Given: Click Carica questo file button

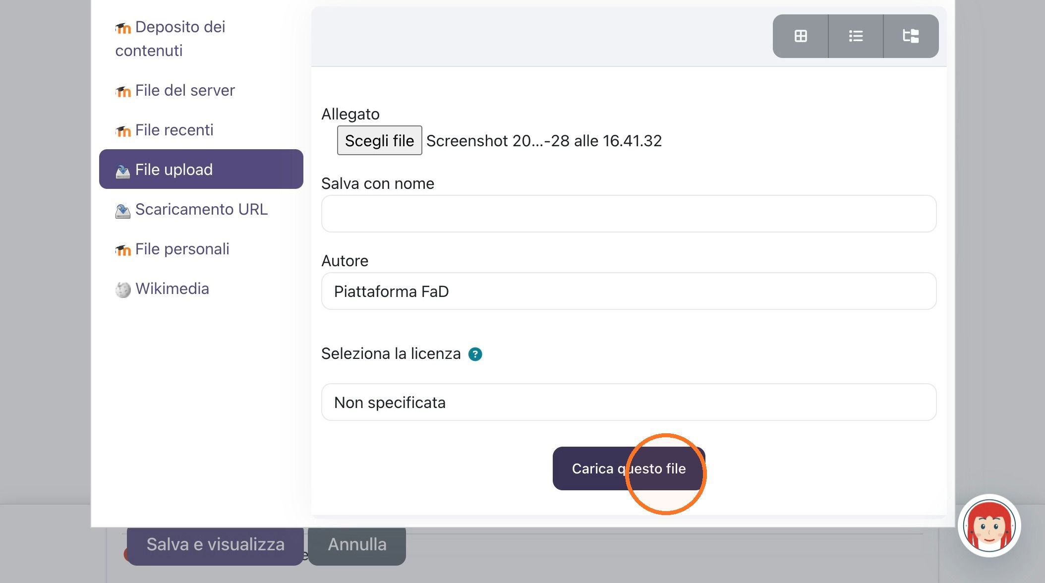Looking at the screenshot, I should click(x=629, y=468).
